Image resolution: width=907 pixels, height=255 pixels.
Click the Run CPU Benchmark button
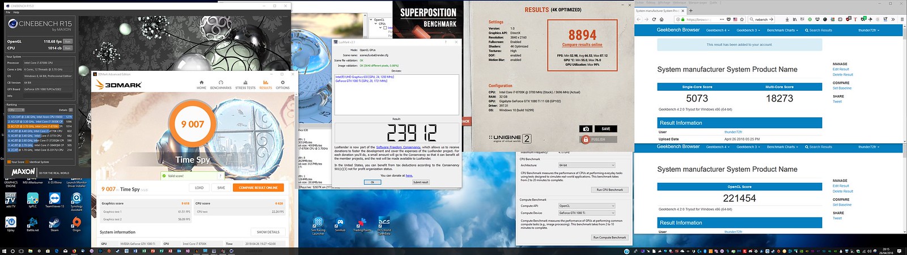(x=610, y=190)
